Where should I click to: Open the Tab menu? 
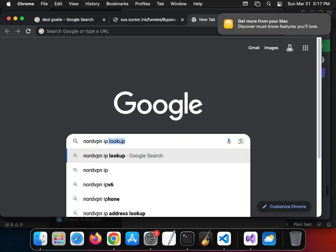(x=160, y=4)
